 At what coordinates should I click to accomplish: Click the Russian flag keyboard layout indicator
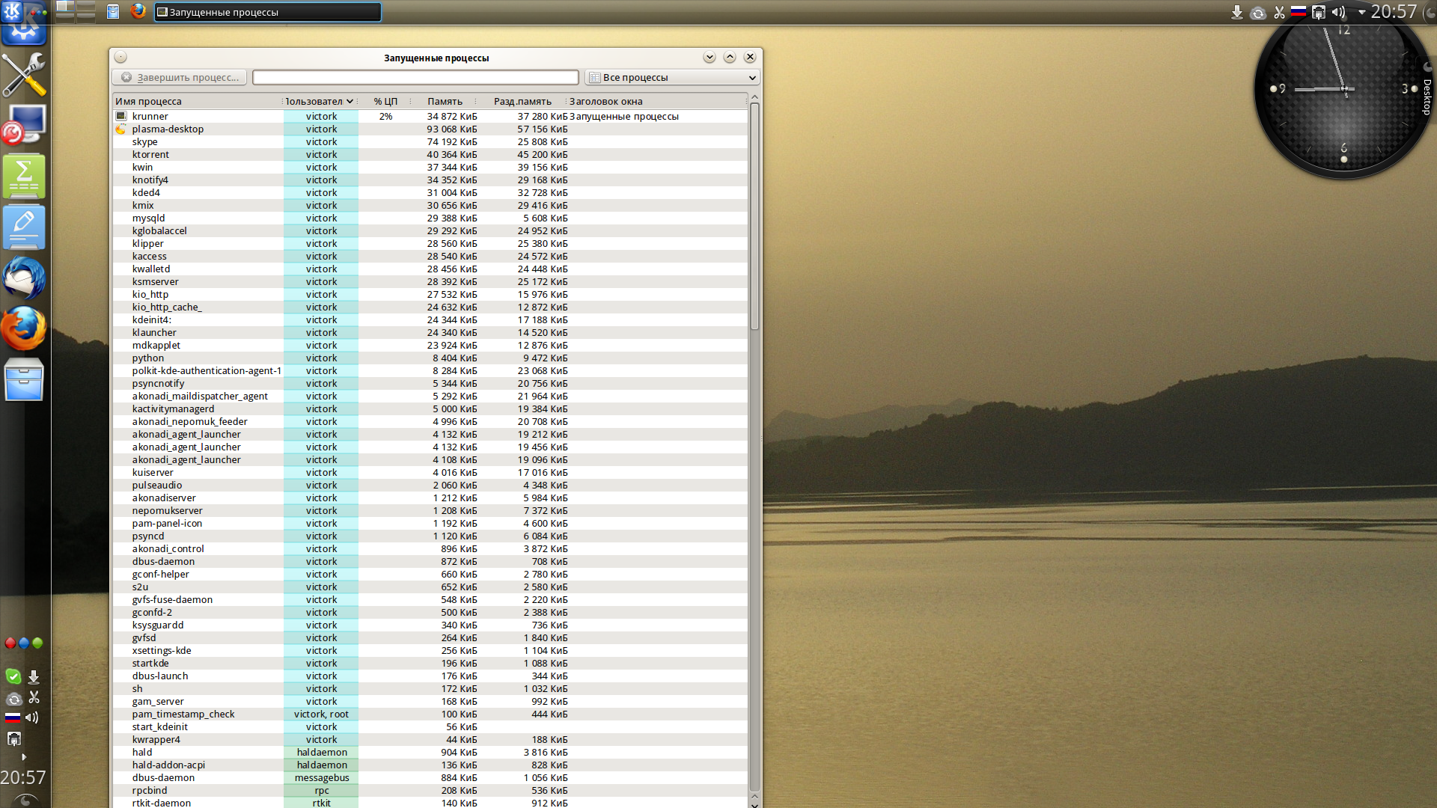click(x=1299, y=12)
